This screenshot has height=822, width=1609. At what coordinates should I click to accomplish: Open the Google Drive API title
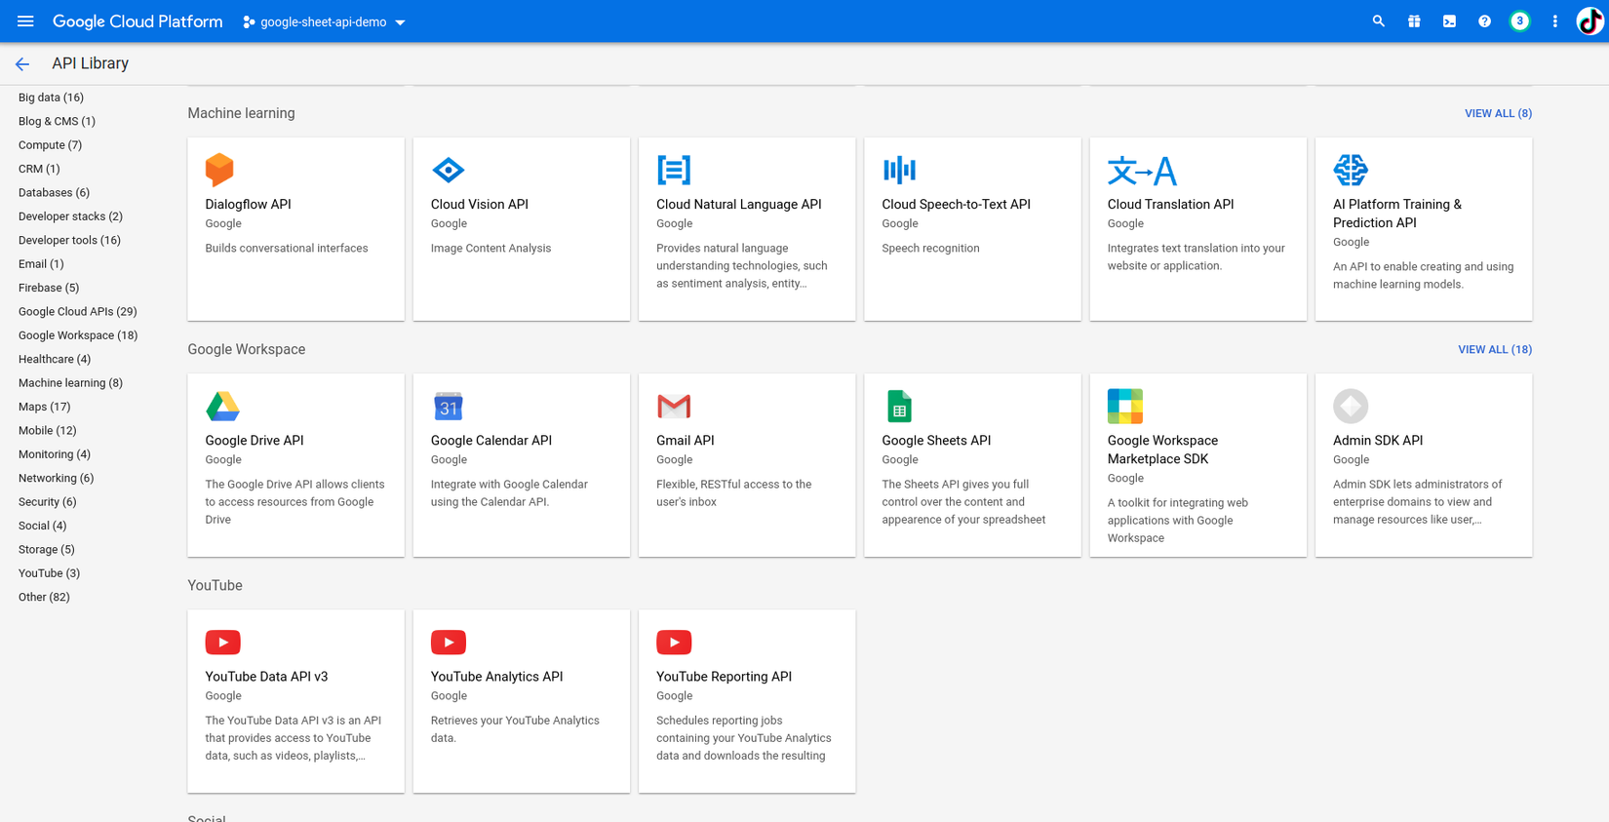tap(255, 441)
